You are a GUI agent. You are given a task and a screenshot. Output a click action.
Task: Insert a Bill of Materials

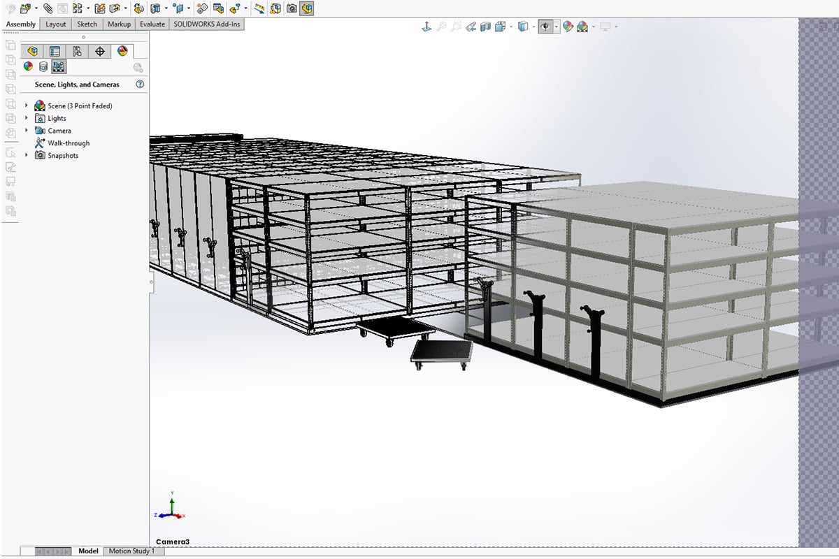[x=218, y=9]
